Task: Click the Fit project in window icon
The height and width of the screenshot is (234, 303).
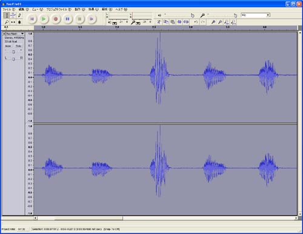Action: (x=233, y=22)
